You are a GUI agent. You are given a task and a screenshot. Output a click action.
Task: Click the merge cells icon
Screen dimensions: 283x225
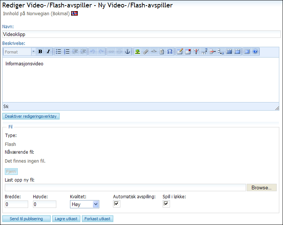[237, 52]
